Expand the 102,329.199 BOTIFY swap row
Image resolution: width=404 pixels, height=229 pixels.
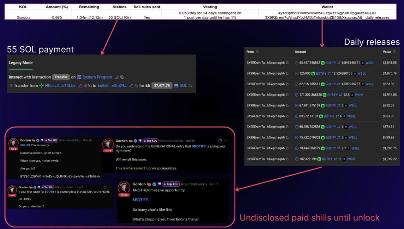[296, 159]
